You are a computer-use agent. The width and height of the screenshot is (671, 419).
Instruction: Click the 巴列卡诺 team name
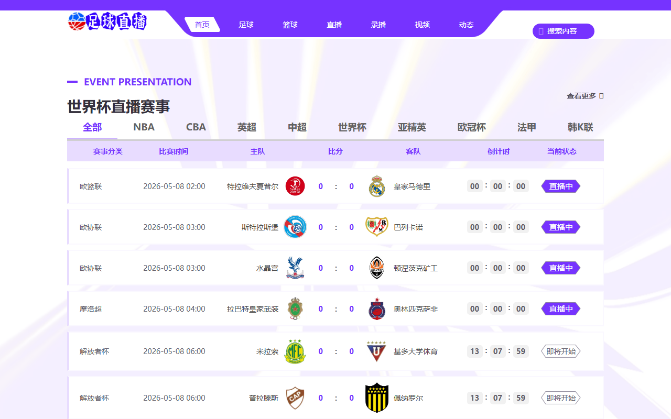pos(408,227)
